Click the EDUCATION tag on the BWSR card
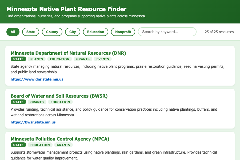 pos(60,102)
